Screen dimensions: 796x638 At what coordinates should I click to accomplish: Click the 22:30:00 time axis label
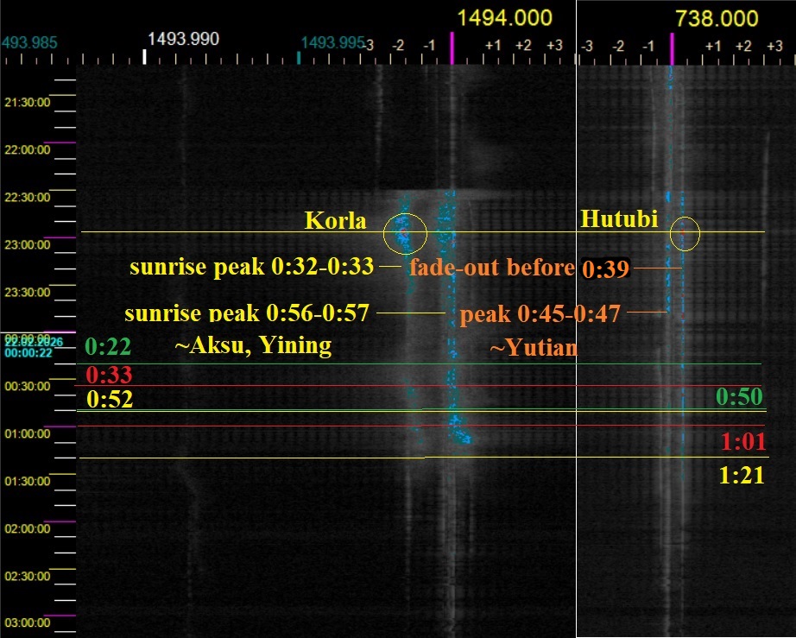27,197
